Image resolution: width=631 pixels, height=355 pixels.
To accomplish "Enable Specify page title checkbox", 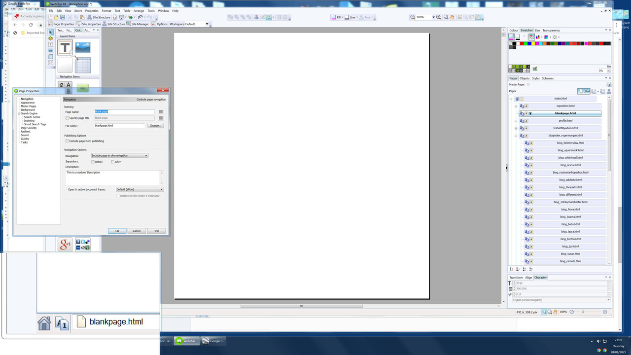I will 68,118.
